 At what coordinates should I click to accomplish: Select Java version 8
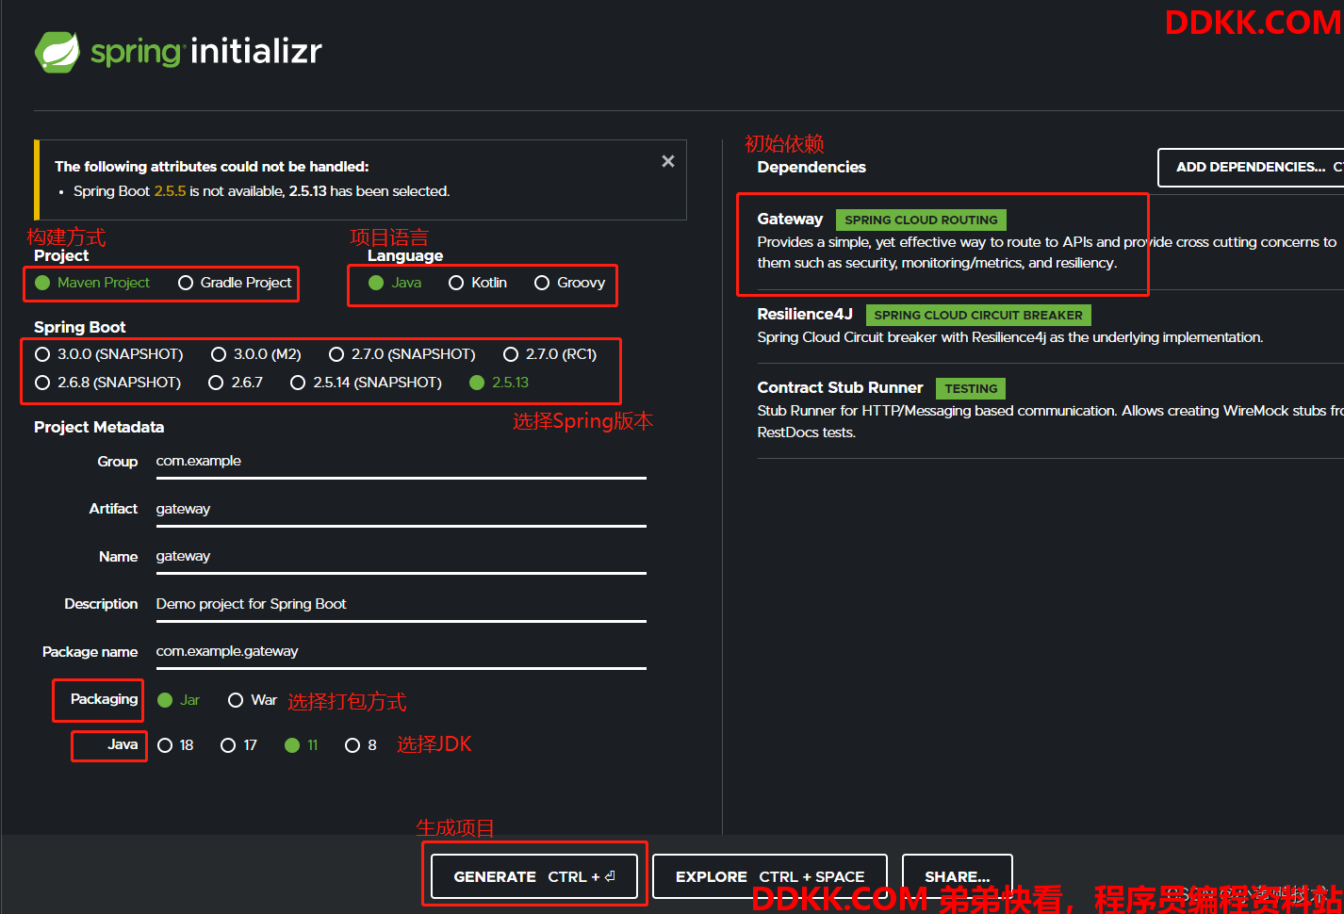(x=361, y=745)
